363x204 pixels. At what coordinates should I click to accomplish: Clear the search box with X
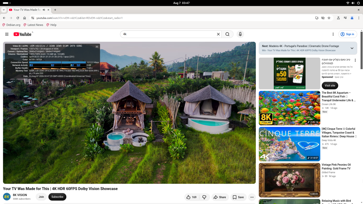[x=218, y=34]
